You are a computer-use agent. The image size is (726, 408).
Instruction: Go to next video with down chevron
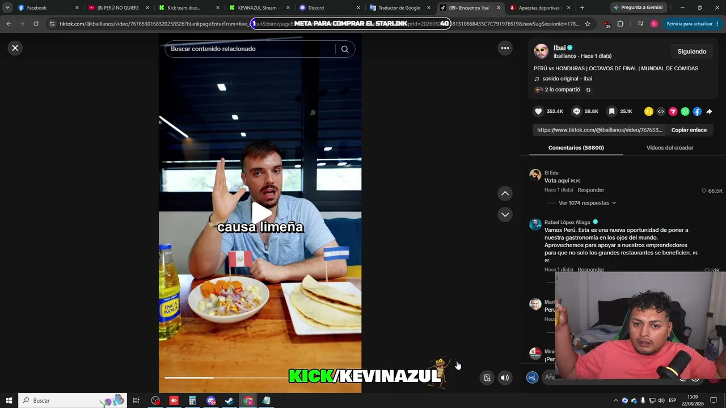coord(505,215)
